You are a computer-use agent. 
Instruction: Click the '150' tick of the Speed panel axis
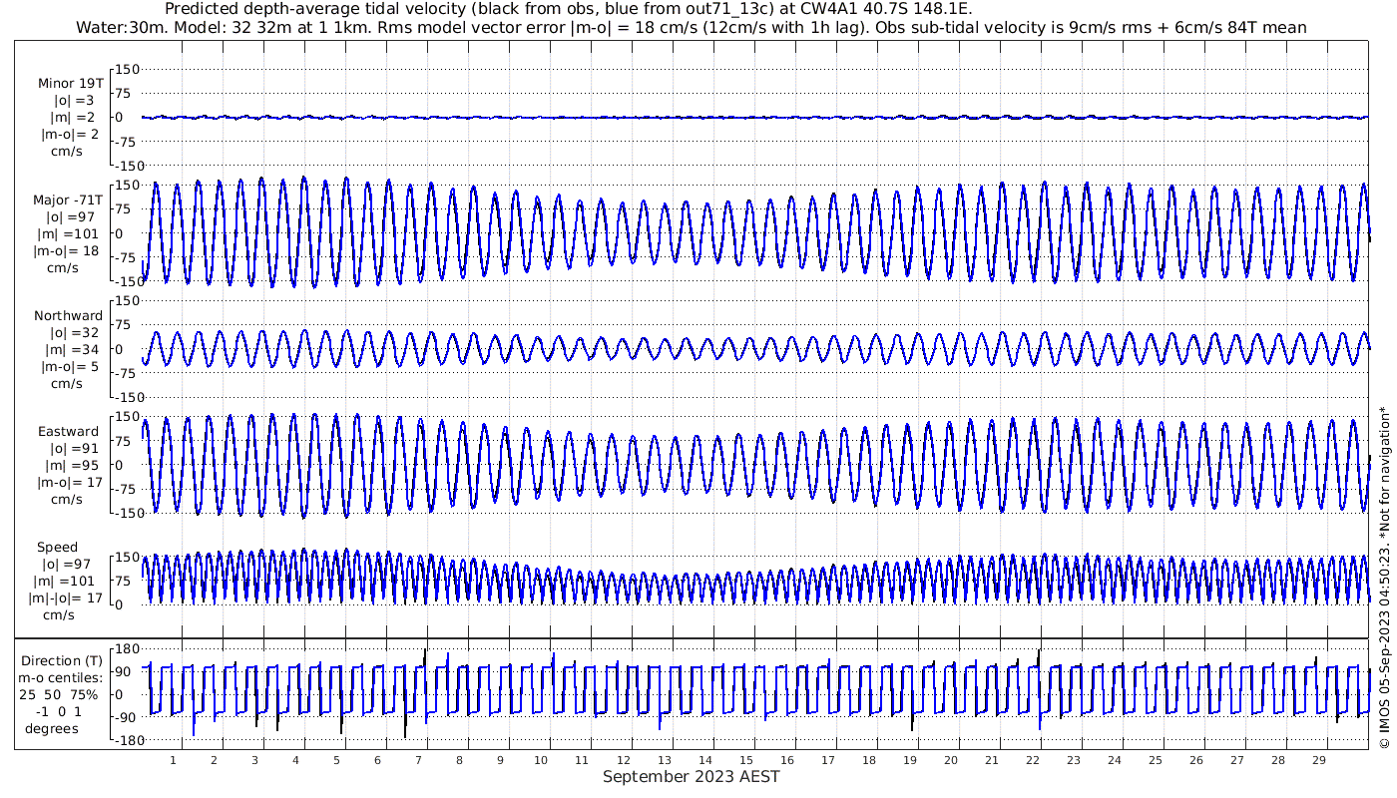tap(128, 557)
